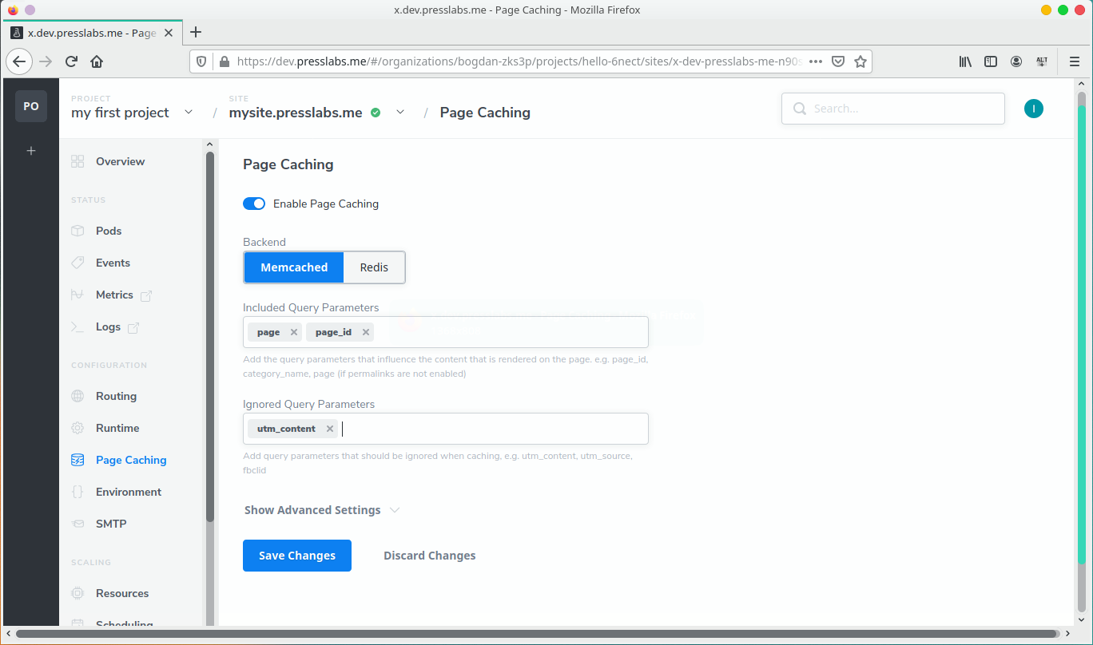
Task: Click the user avatar in header
Action: coord(1034,109)
